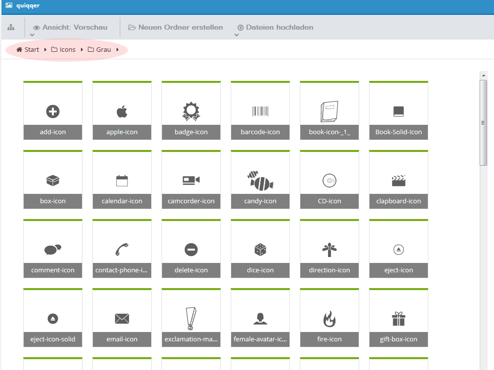Go to Start in the breadcrumb
This screenshot has height=370, width=494.
28,50
